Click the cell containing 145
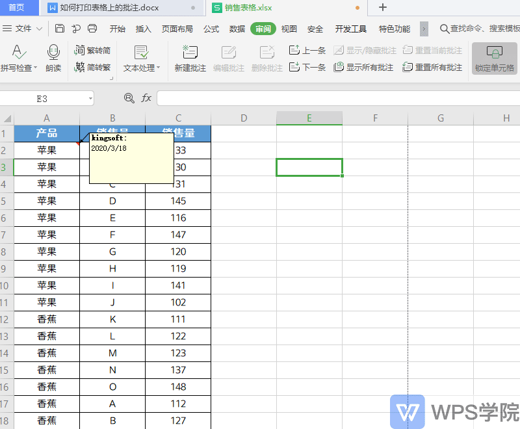Viewport: 520px width, 429px height. (x=178, y=201)
